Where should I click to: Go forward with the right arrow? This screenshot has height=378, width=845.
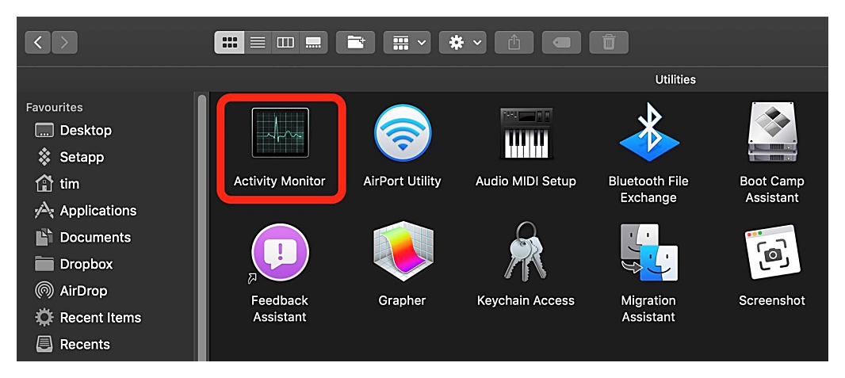coord(65,43)
